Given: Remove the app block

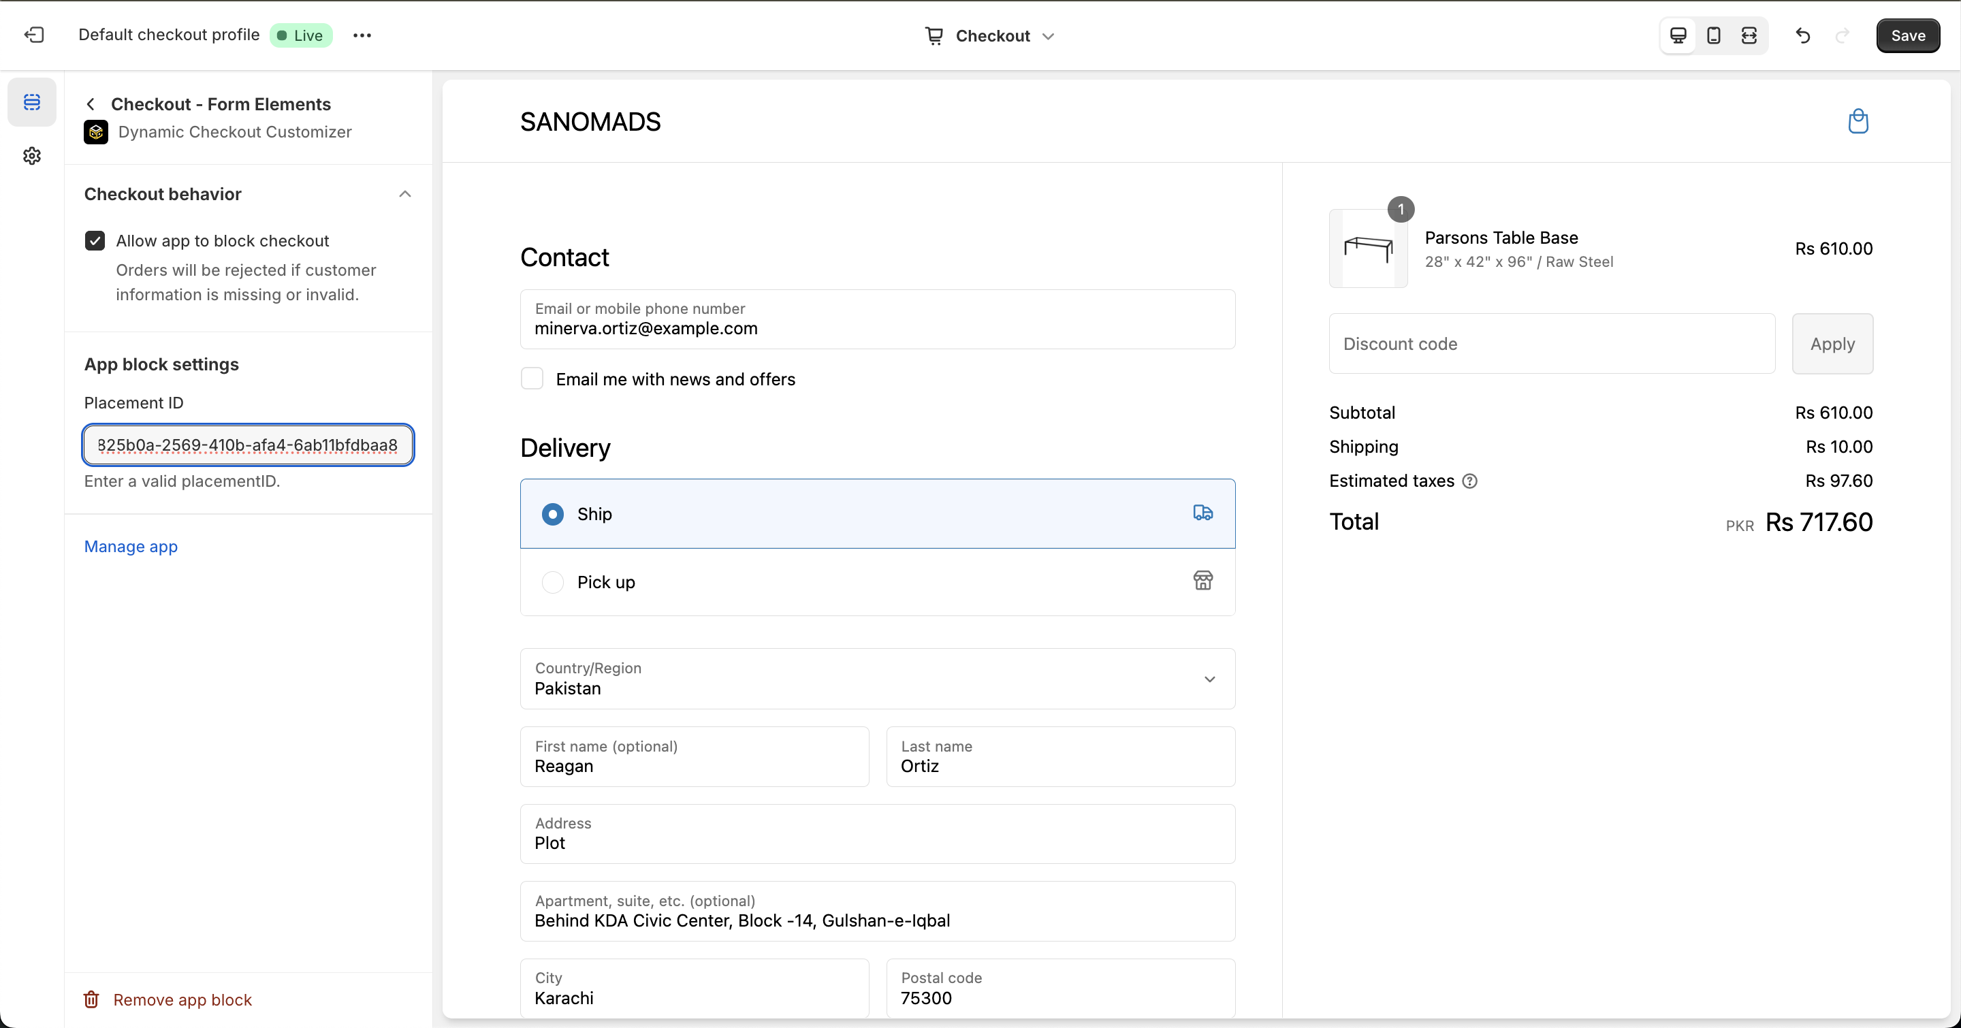Looking at the screenshot, I should pyautogui.click(x=168, y=999).
